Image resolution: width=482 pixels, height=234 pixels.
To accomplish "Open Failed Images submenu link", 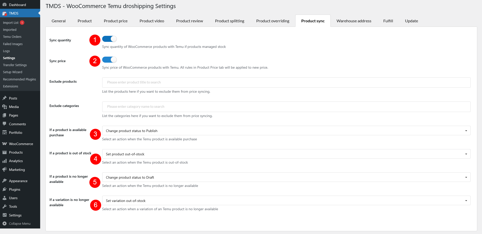I will pyautogui.click(x=13, y=44).
